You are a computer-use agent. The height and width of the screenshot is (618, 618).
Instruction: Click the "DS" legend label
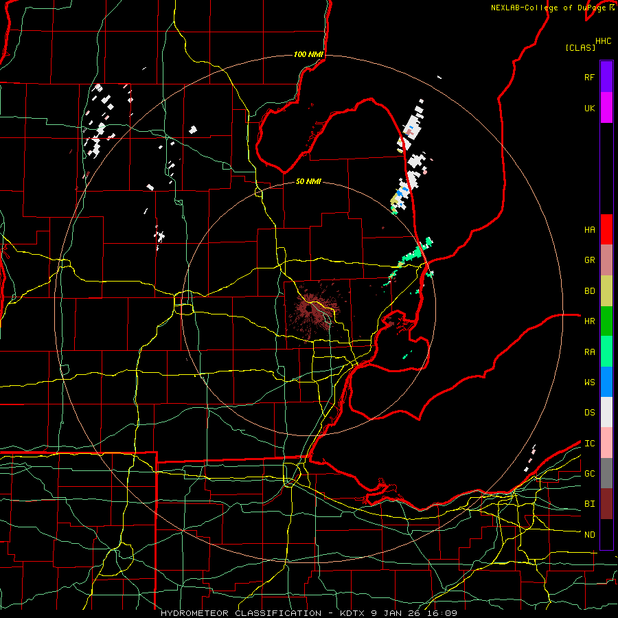coord(589,413)
